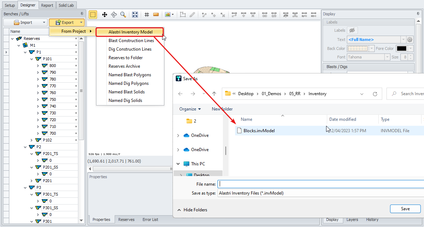Choose the 3D rotate view tool

coord(114,15)
